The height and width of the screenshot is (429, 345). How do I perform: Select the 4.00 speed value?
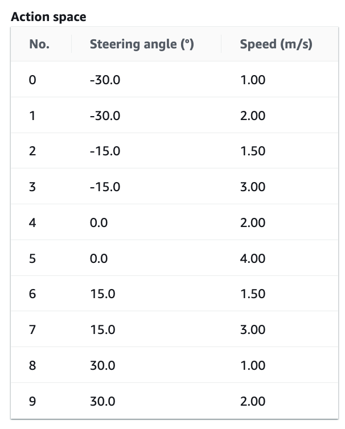click(253, 258)
